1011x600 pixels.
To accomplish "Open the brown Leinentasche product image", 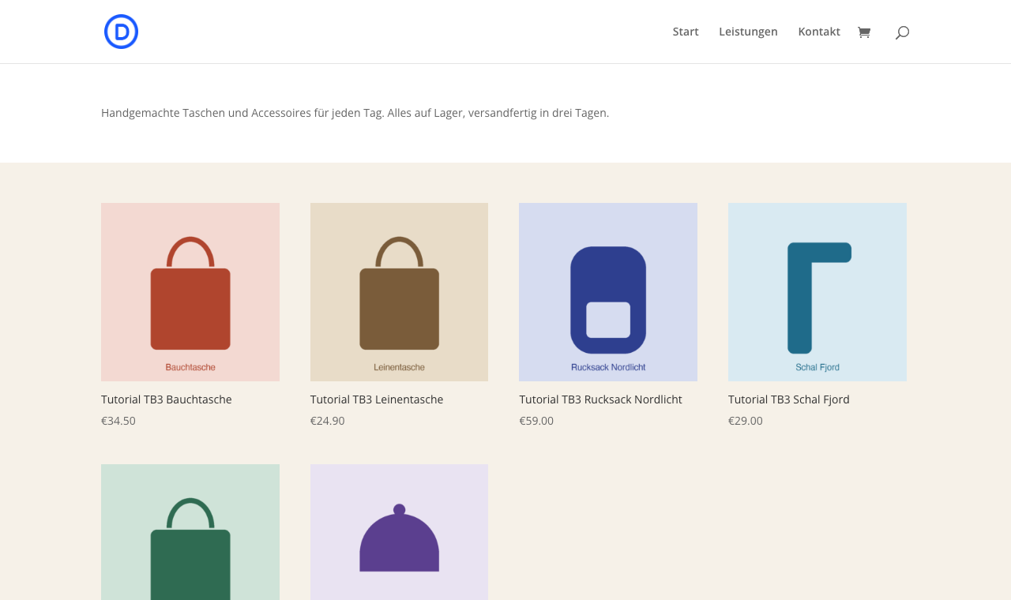I will point(399,292).
